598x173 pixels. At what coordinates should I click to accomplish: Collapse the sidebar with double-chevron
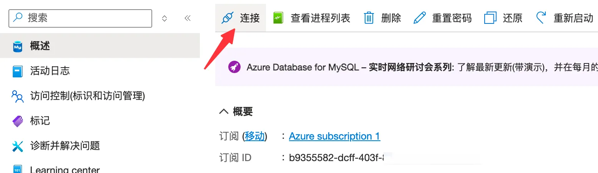click(x=188, y=18)
